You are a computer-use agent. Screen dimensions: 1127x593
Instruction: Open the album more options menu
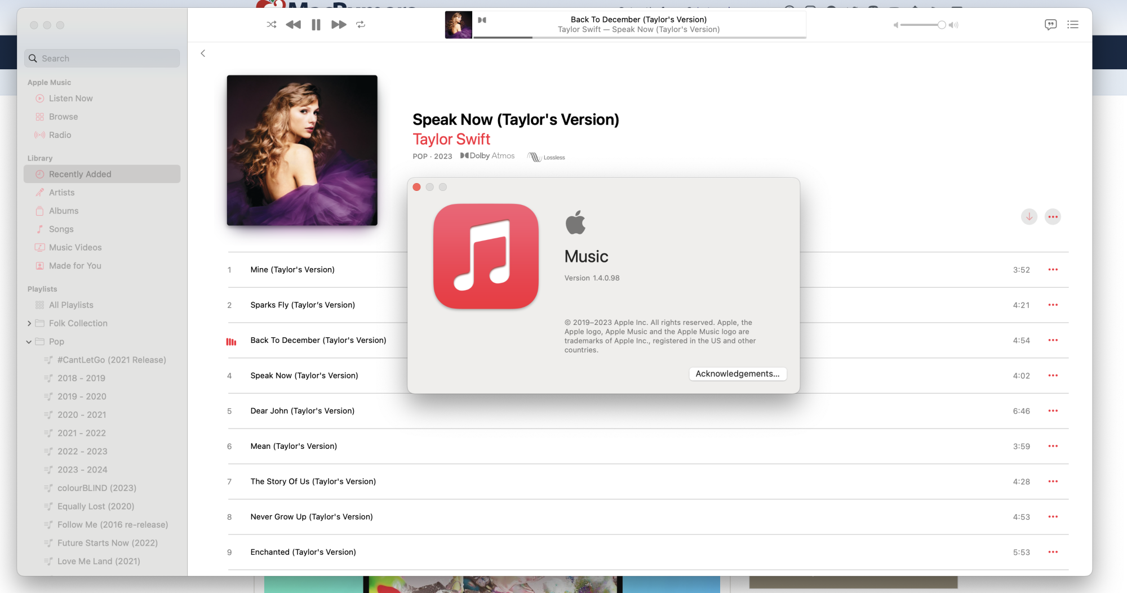click(x=1053, y=217)
